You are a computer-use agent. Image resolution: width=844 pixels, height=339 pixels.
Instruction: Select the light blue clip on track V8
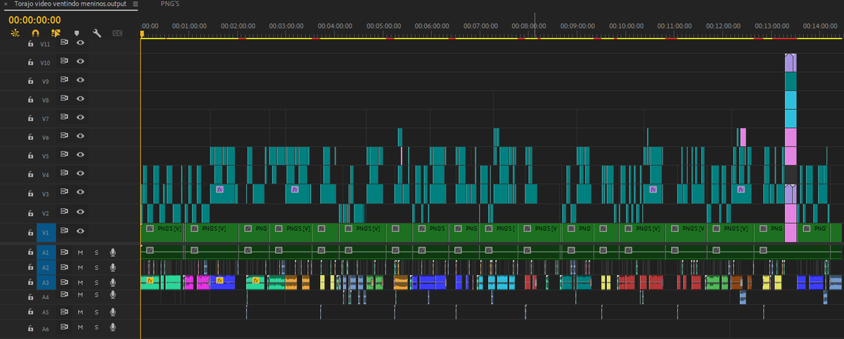(791, 100)
